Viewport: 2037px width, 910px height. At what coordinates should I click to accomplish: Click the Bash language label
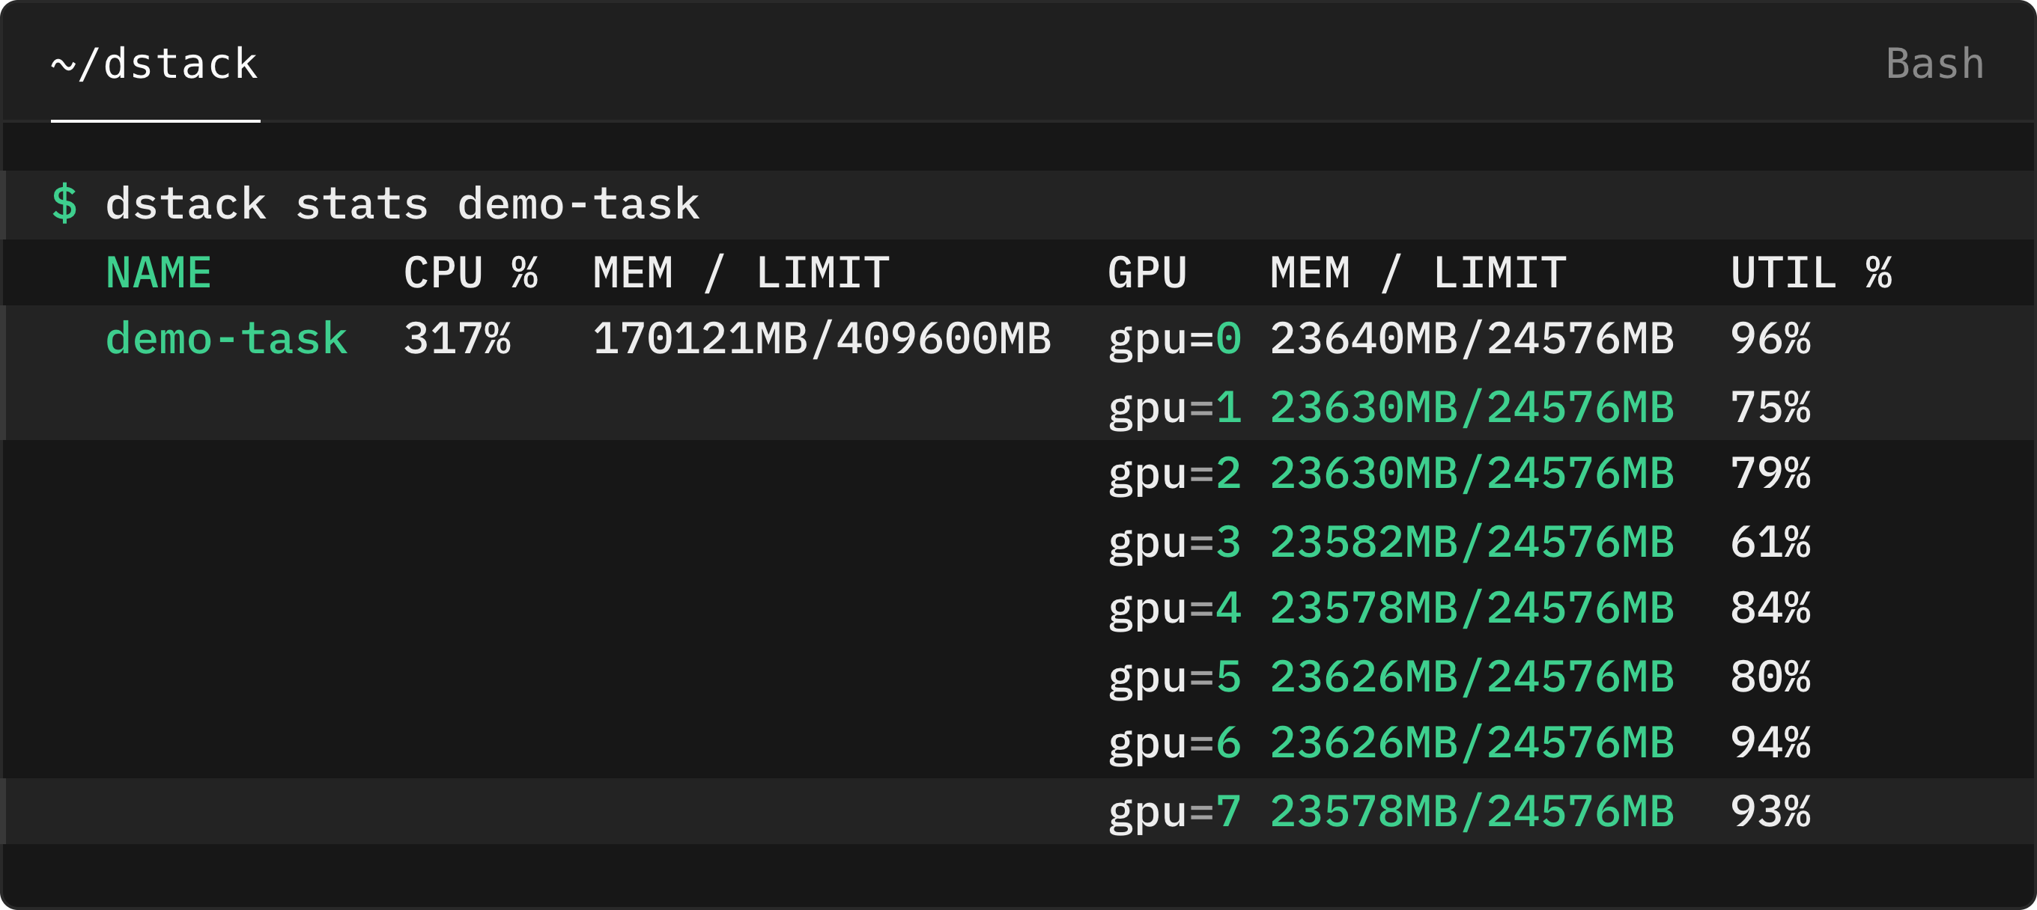[x=1935, y=64]
